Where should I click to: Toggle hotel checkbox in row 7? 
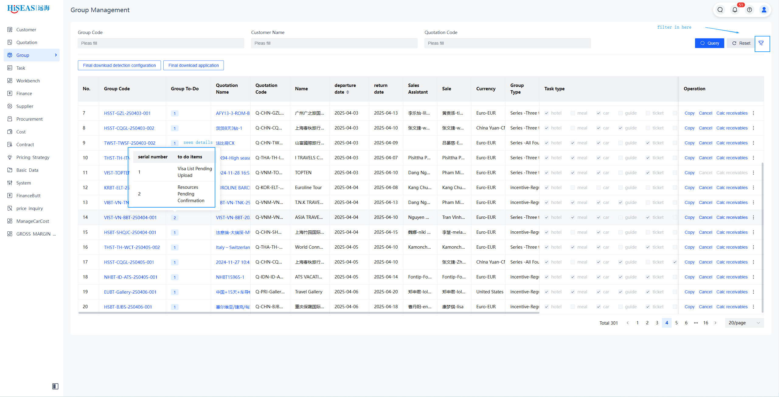coord(547,113)
